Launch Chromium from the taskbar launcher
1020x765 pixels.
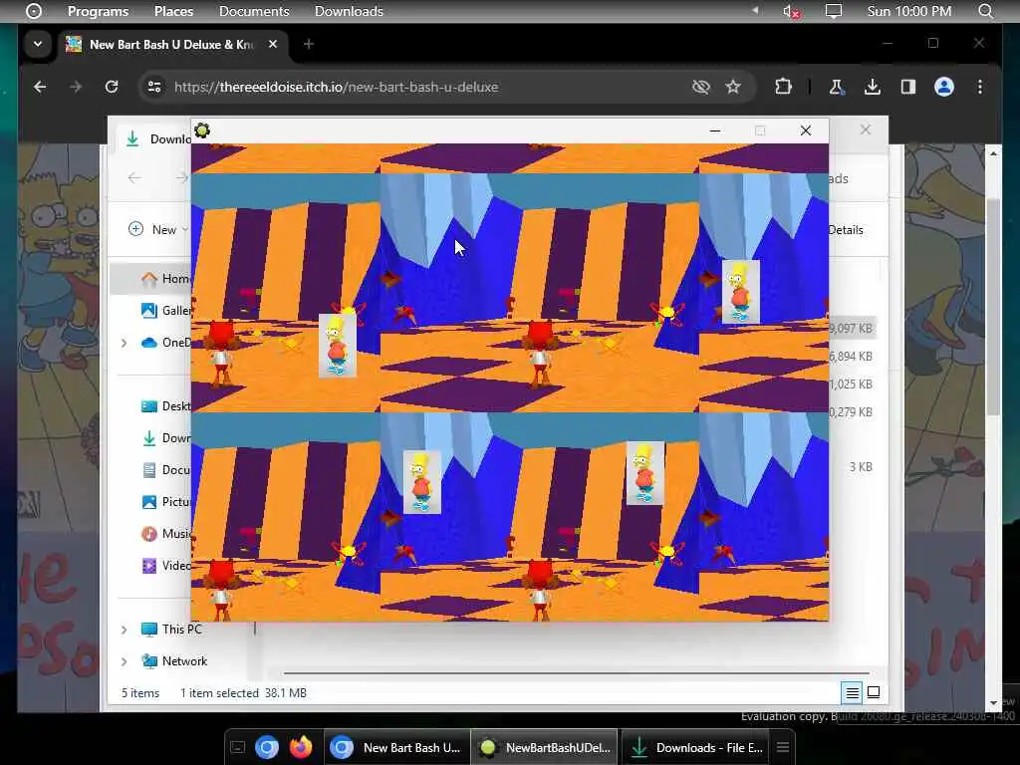266,747
